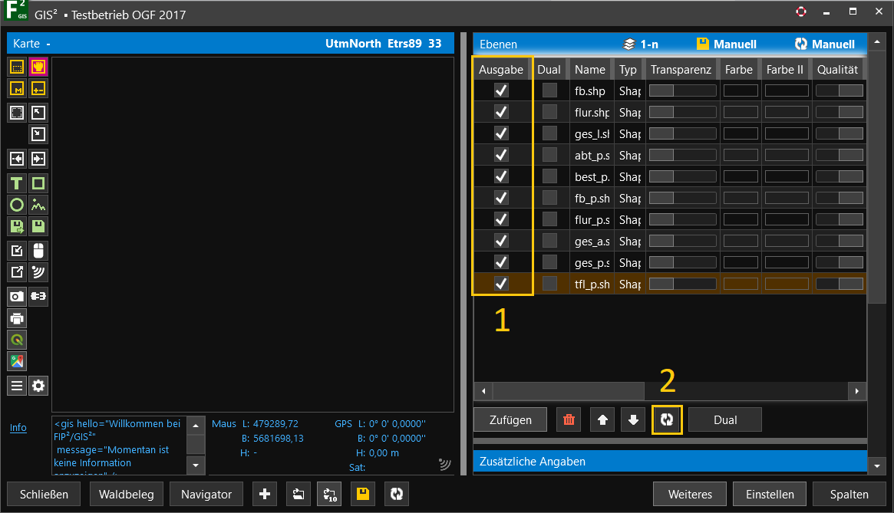
Task: Uncheck Ausgabe for fb.shp layer
Action: pos(501,90)
